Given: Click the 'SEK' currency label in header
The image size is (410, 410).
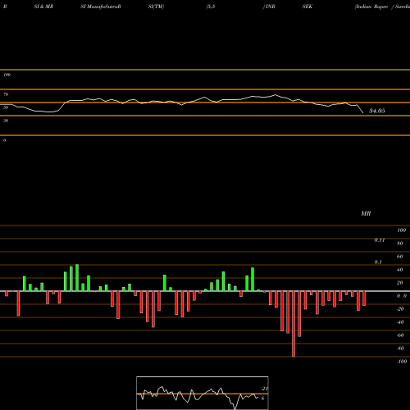Looking at the screenshot, I should (307, 7).
